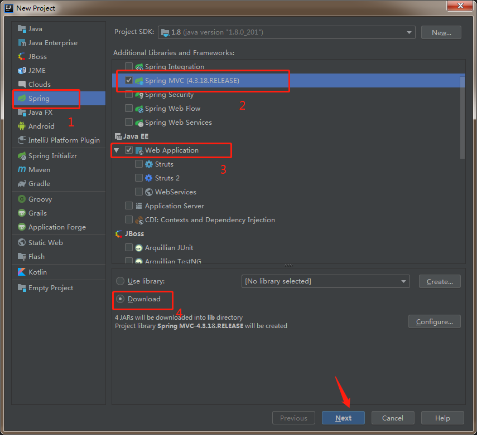
Task: Click the Spring MVC framework icon
Action: [x=139, y=81]
